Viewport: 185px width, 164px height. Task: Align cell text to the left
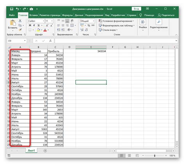[x=59, y=25]
